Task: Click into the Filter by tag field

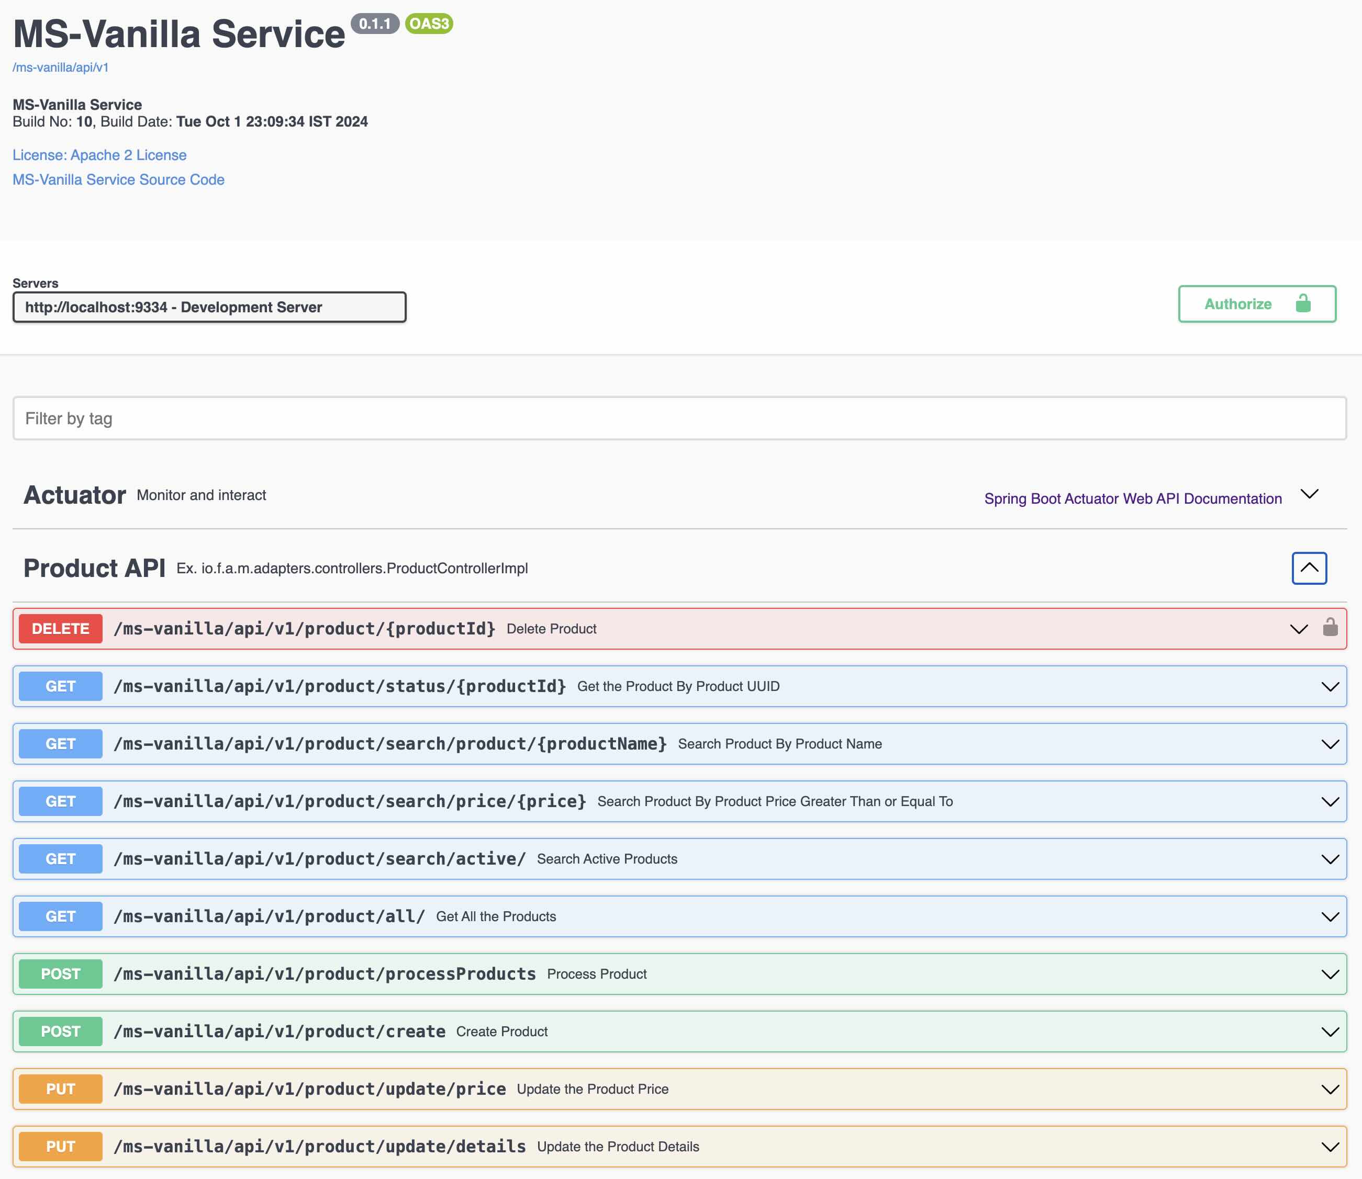Action: 679,418
